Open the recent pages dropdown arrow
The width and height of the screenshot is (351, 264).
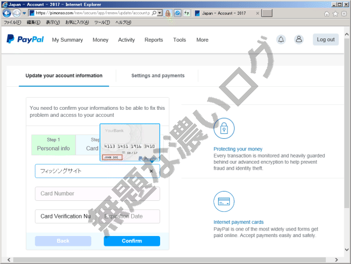click(x=24, y=13)
